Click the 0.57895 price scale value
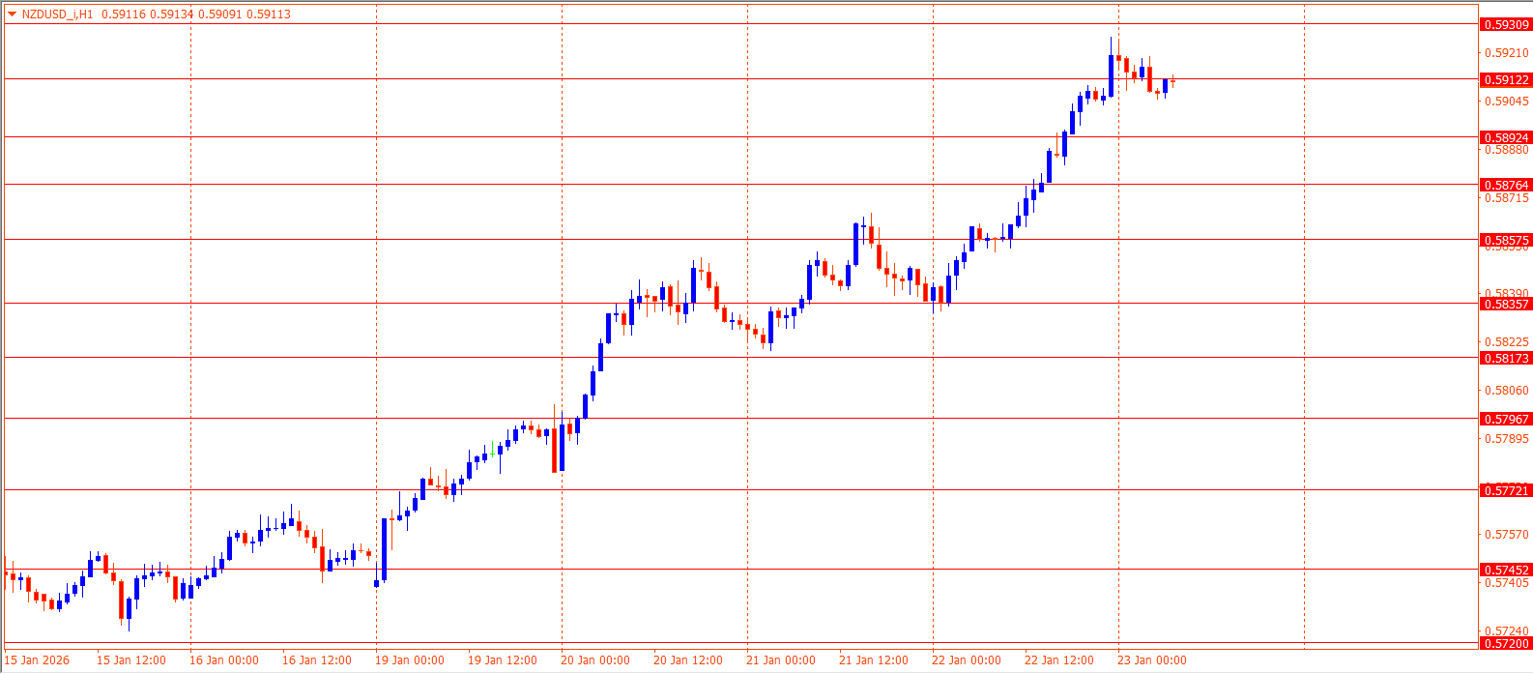The width and height of the screenshot is (1533, 674). click(x=1507, y=439)
